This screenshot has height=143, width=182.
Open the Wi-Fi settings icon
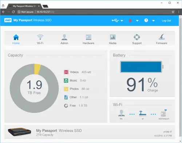pyautogui.click(x=40, y=37)
